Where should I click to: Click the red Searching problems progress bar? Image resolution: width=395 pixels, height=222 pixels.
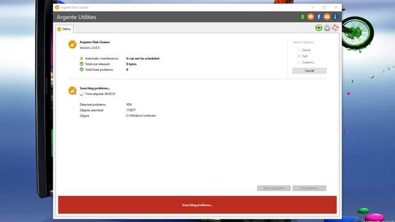pyautogui.click(x=197, y=205)
